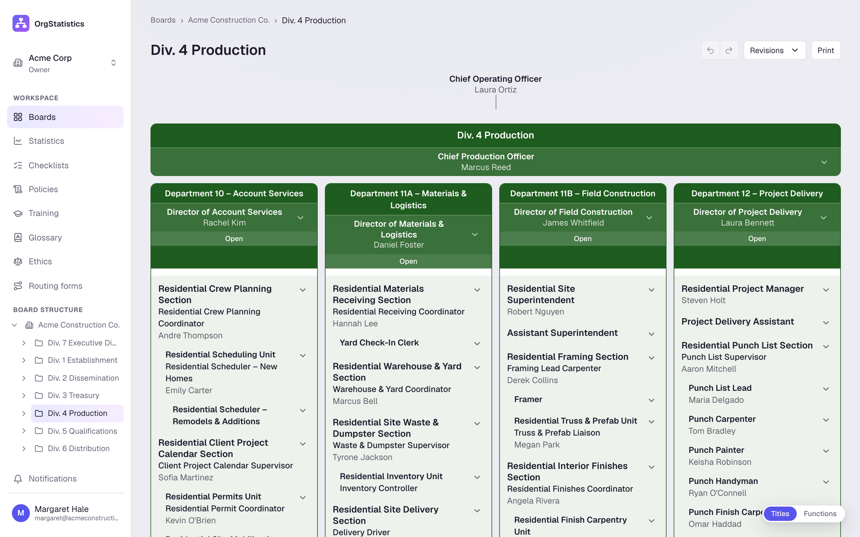The image size is (860, 537).
Task: Click Margaret Hale's avatar circle
Action: [21, 513]
